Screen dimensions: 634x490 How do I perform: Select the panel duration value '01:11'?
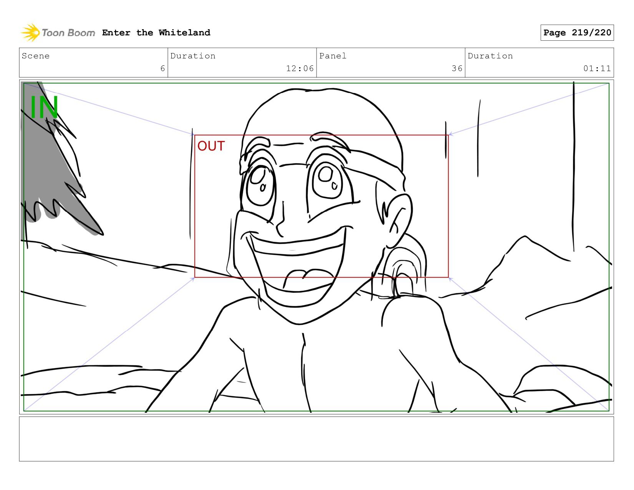point(597,68)
